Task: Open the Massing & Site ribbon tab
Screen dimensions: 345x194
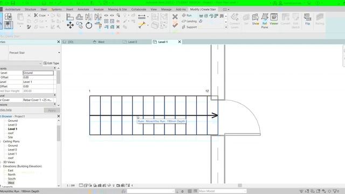Action: [118, 10]
